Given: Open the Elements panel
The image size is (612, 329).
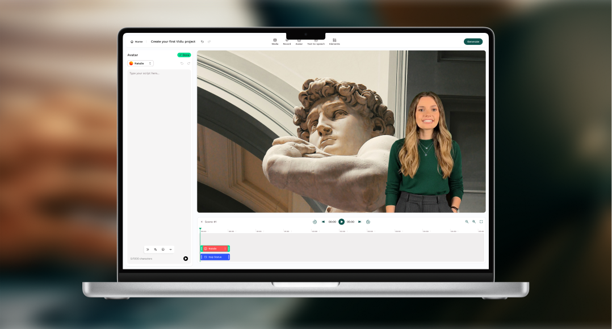Looking at the screenshot, I should tap(334, 41).
